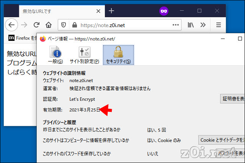This screenshot has width=245, height=163.
Task: Click the expiry date 2021年3月25日
Action: (x=85, y=110)
